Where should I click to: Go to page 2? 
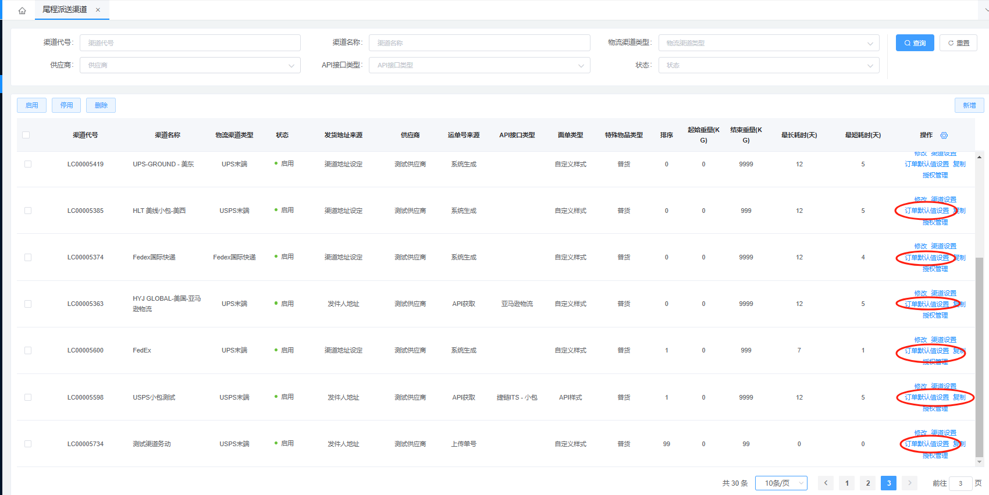[x=868, y=483]
